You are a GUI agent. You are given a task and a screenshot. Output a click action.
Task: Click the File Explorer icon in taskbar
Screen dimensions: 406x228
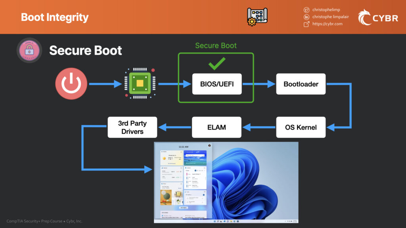[x=231, y=221]
